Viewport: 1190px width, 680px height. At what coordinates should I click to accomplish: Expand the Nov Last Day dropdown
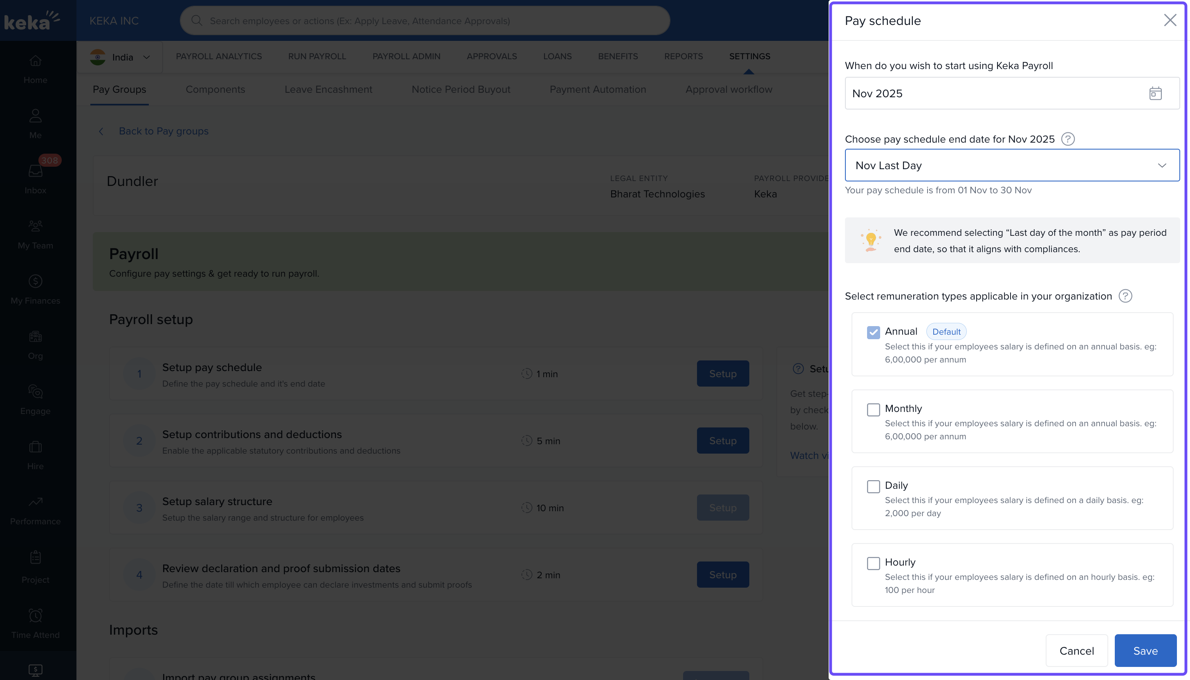point(1011,166)
